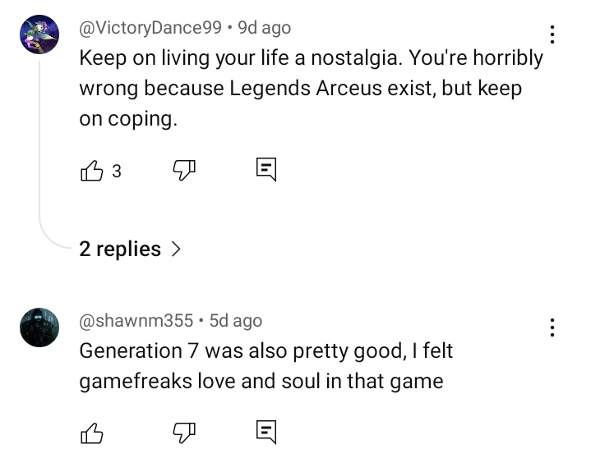Viewport: 591px width, 458px height.
Task: Visit the @shawnm355 channel link
Action: tap(136, 321)
